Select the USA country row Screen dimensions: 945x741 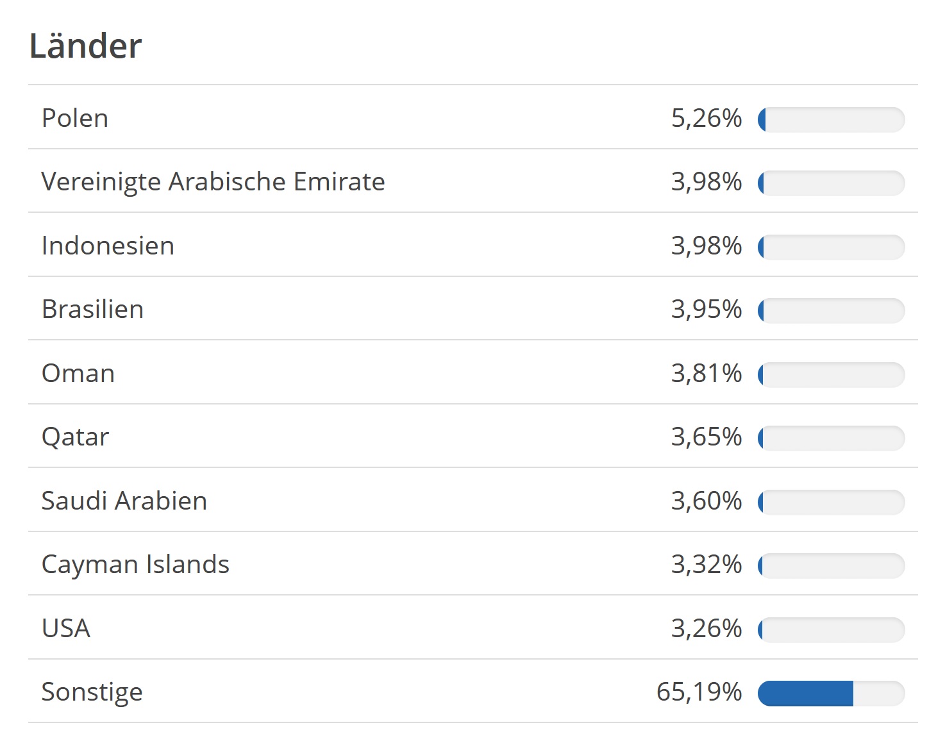[66, 629]
